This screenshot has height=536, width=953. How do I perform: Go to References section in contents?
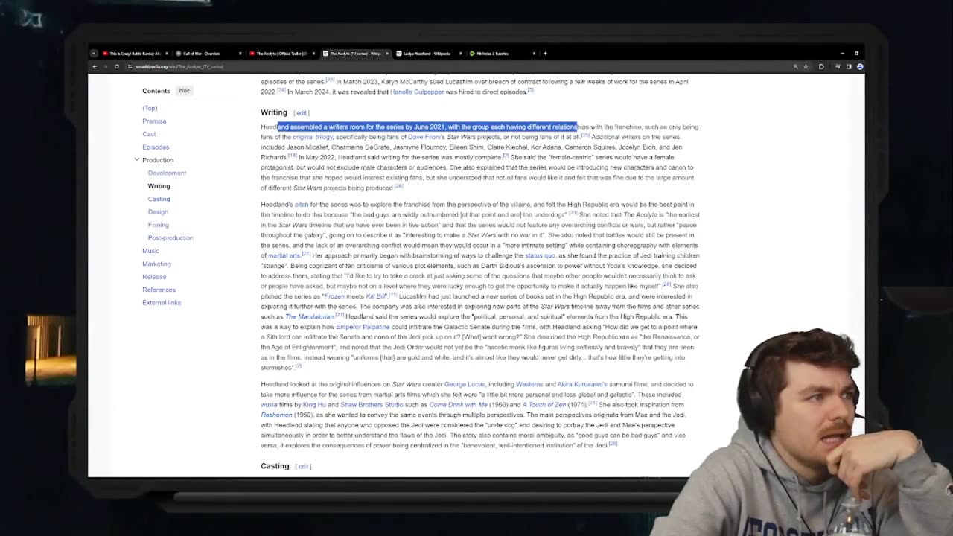(159, 290)
